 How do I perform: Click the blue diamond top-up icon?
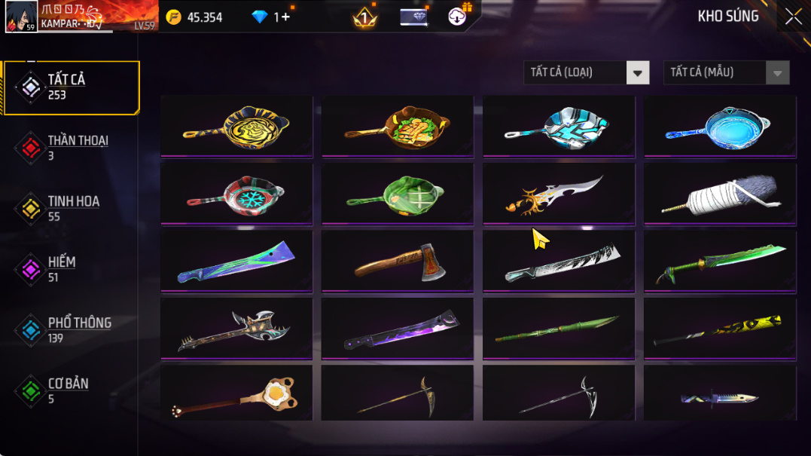[x=259, y=17]
